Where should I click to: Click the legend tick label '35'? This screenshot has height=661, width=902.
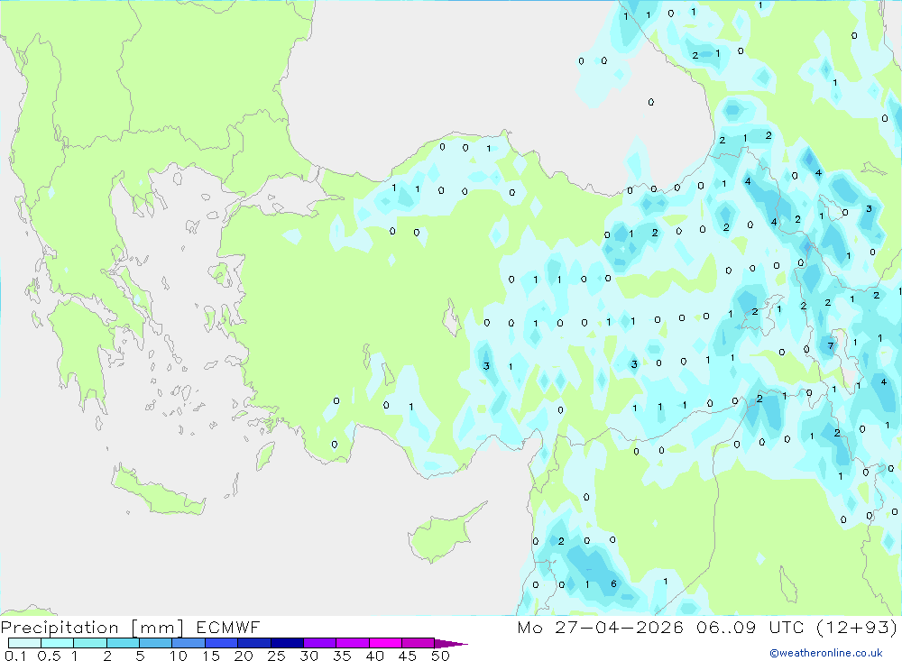click(x=342, y=656)
